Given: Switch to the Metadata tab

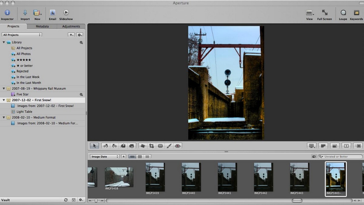Looking at the screenshot, I should coord(42,26).
